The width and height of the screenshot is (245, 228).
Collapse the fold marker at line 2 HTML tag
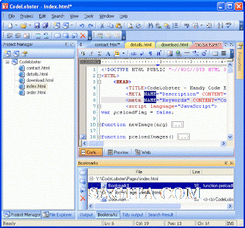click(99, 76)
